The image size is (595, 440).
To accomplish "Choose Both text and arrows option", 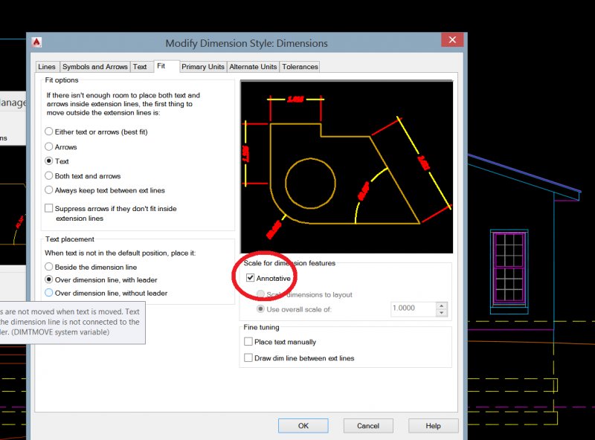I will pos(49,176).
